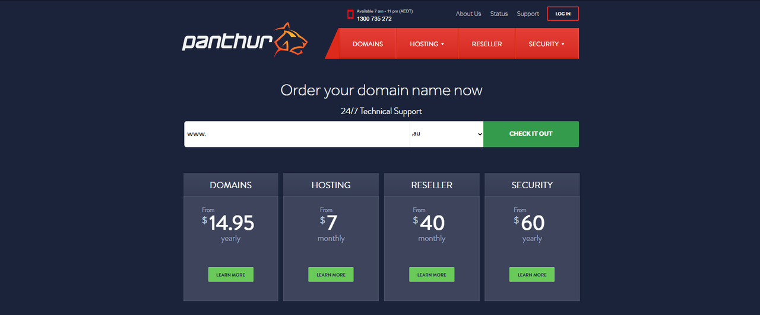Focus the www. domain name field
Screen dimensions: 760x315
click(x=297, y=134)
